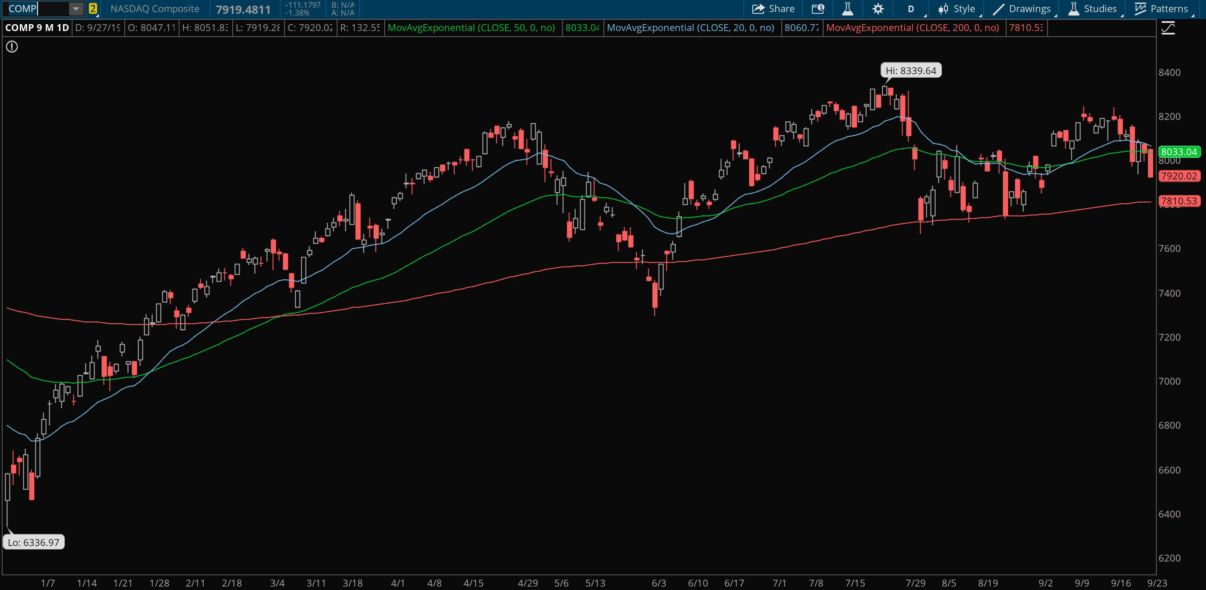Click the 'COMP 9 M 1D' chart label

[x=37, y=28]
